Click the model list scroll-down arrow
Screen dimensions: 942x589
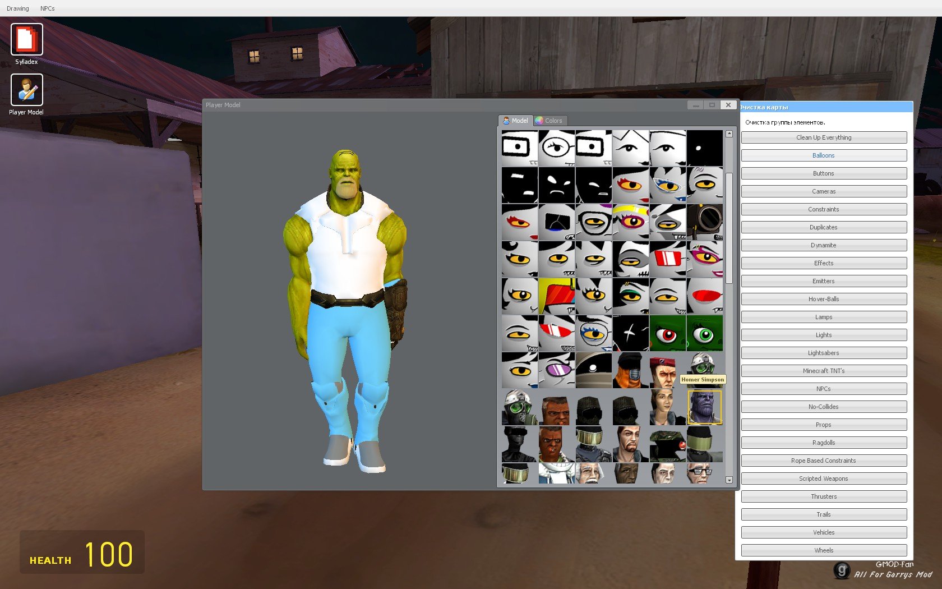tap(729, 480)
